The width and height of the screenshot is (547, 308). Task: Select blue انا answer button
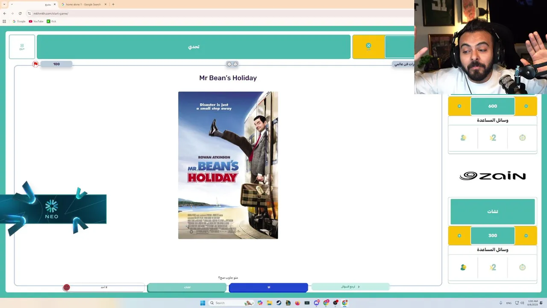268,287
